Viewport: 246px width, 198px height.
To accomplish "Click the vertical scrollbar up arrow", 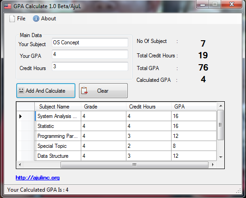I will pyautogui.click(x=221, y=106).
